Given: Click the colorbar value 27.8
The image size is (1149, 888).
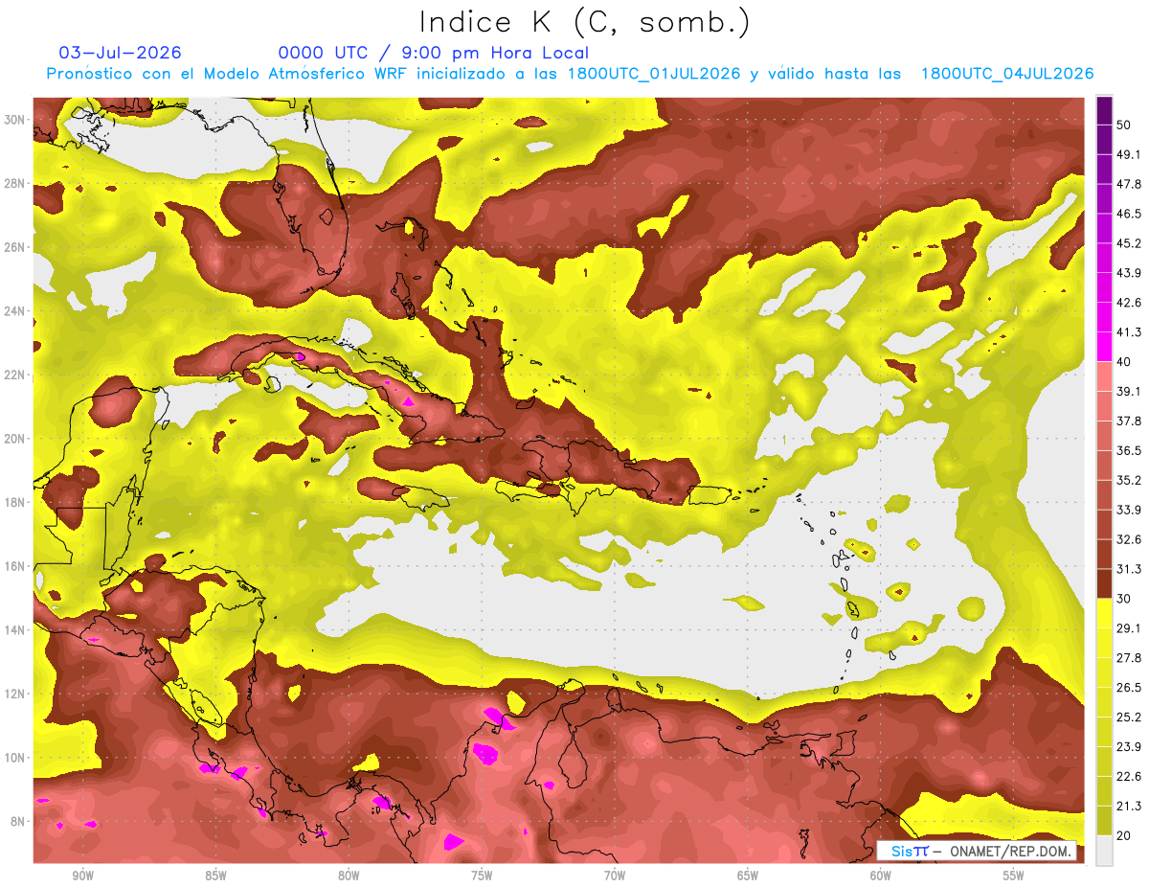Looking at the screenshot, I should click(x=1128, y=658).
